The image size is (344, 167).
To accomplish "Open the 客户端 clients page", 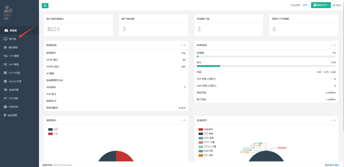I will click(x=19, y=39).
